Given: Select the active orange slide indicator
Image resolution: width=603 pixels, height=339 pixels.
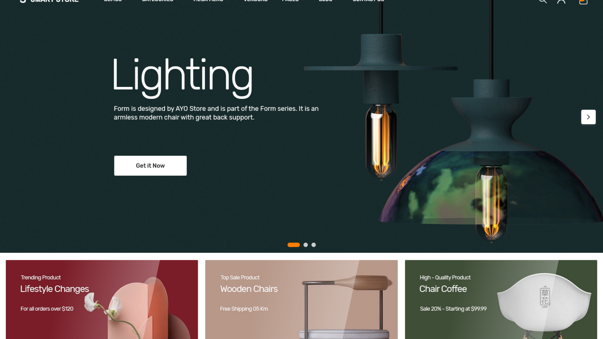Looking at the screenshot, I should (x=294, y=245).
